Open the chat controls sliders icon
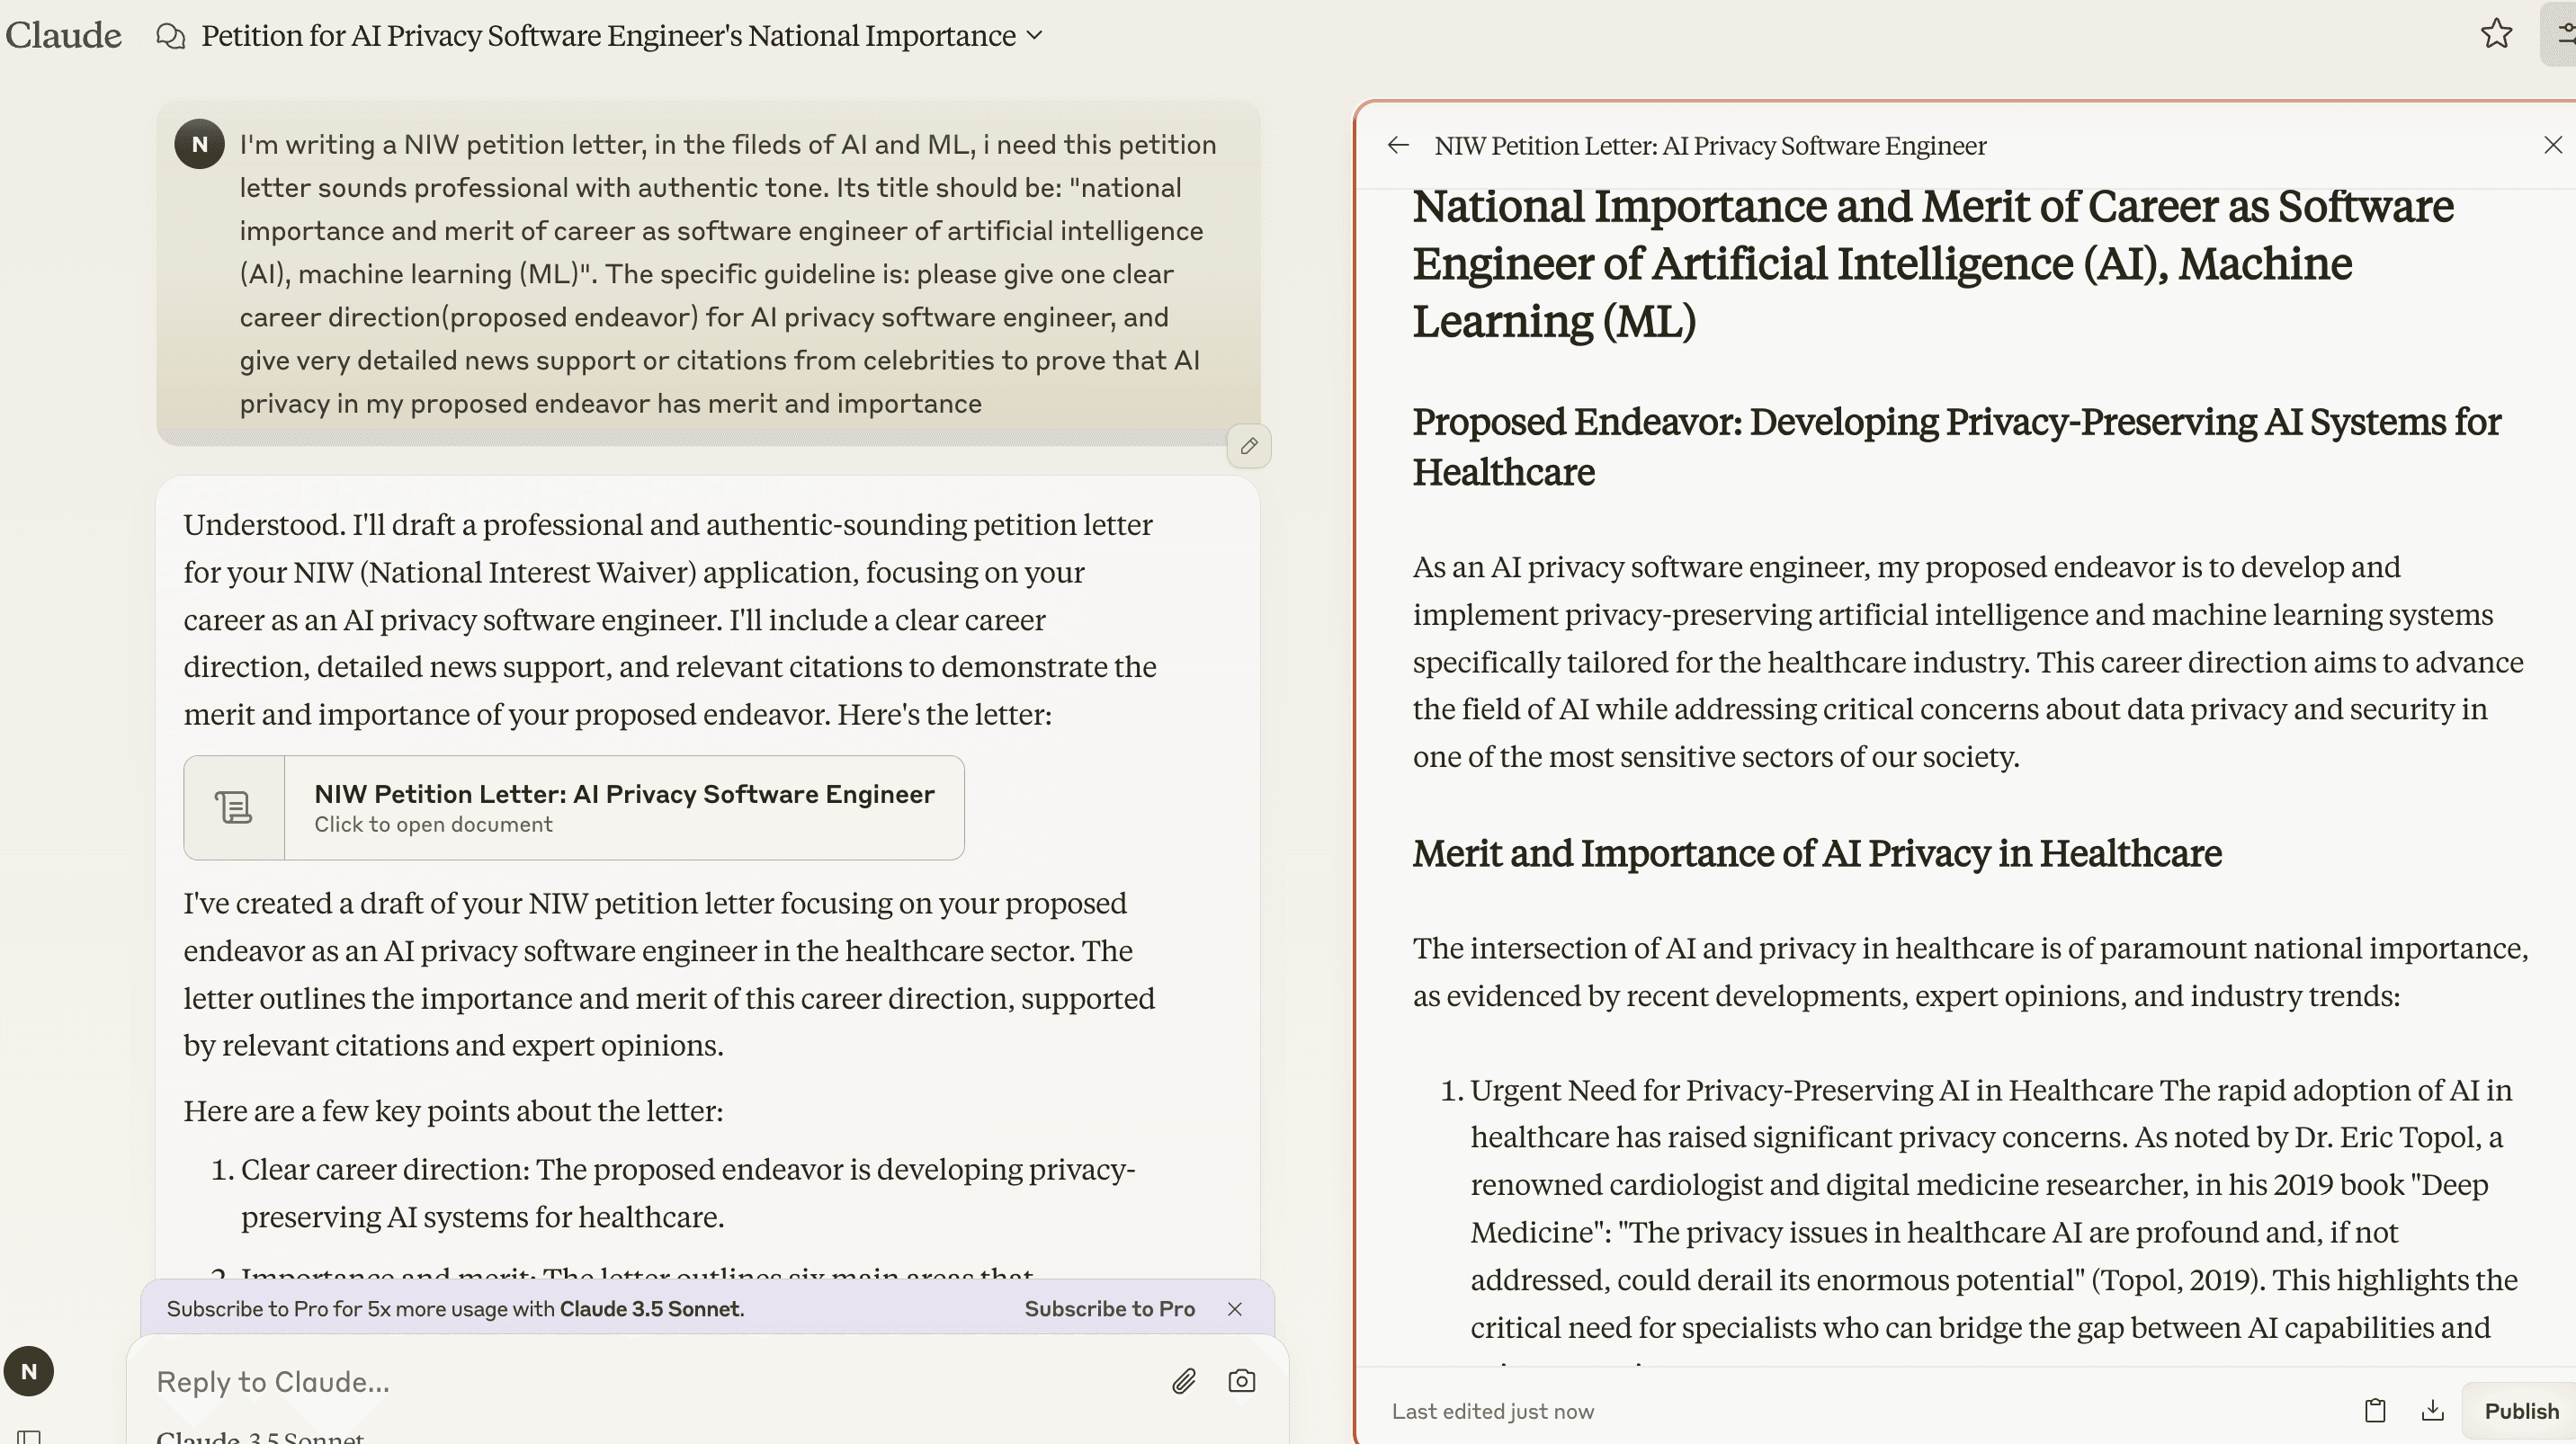The height and width of the screenshot is (1444, 2576). 2563,34
